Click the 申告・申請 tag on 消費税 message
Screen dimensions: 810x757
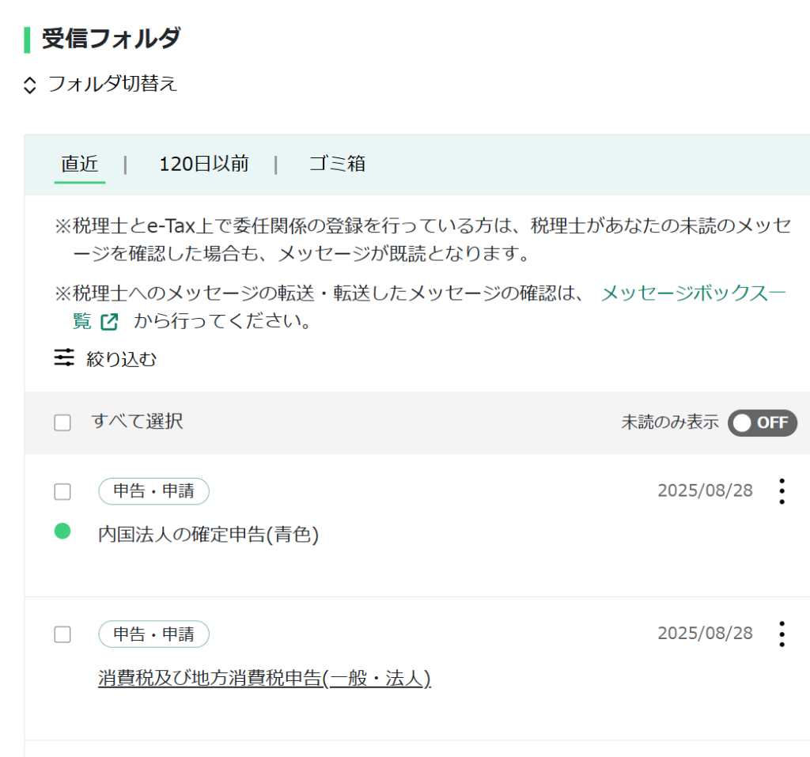pyautogui.click(x=153, y=634)
